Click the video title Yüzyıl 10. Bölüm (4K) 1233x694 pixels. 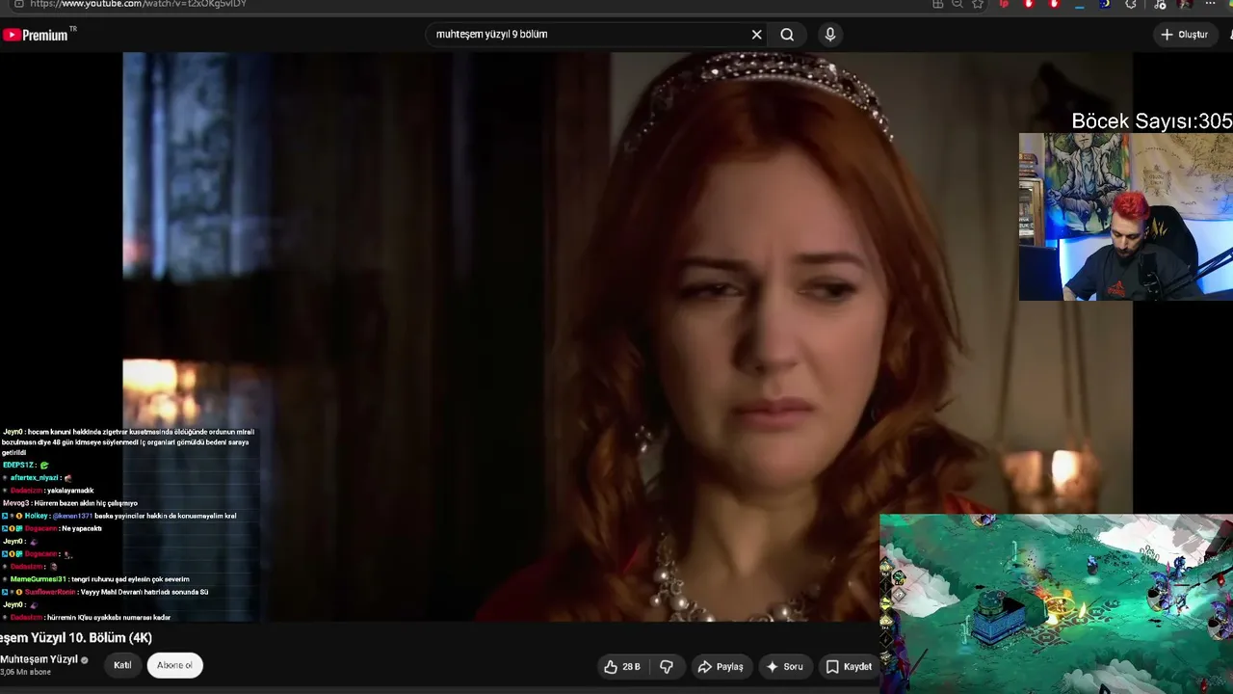pos(76,638)
